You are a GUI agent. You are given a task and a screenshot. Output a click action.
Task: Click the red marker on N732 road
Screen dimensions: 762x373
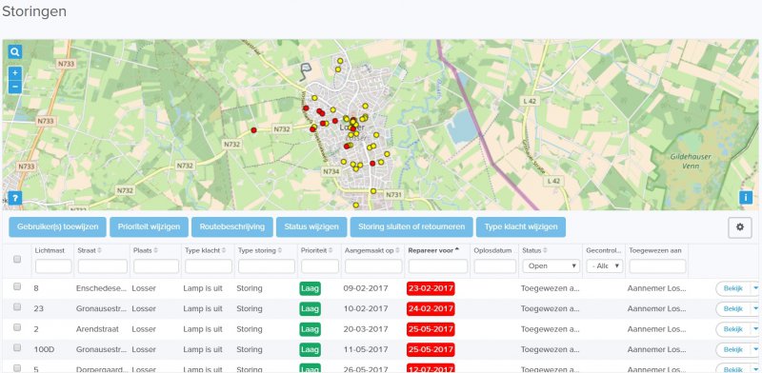coord(253,129)
